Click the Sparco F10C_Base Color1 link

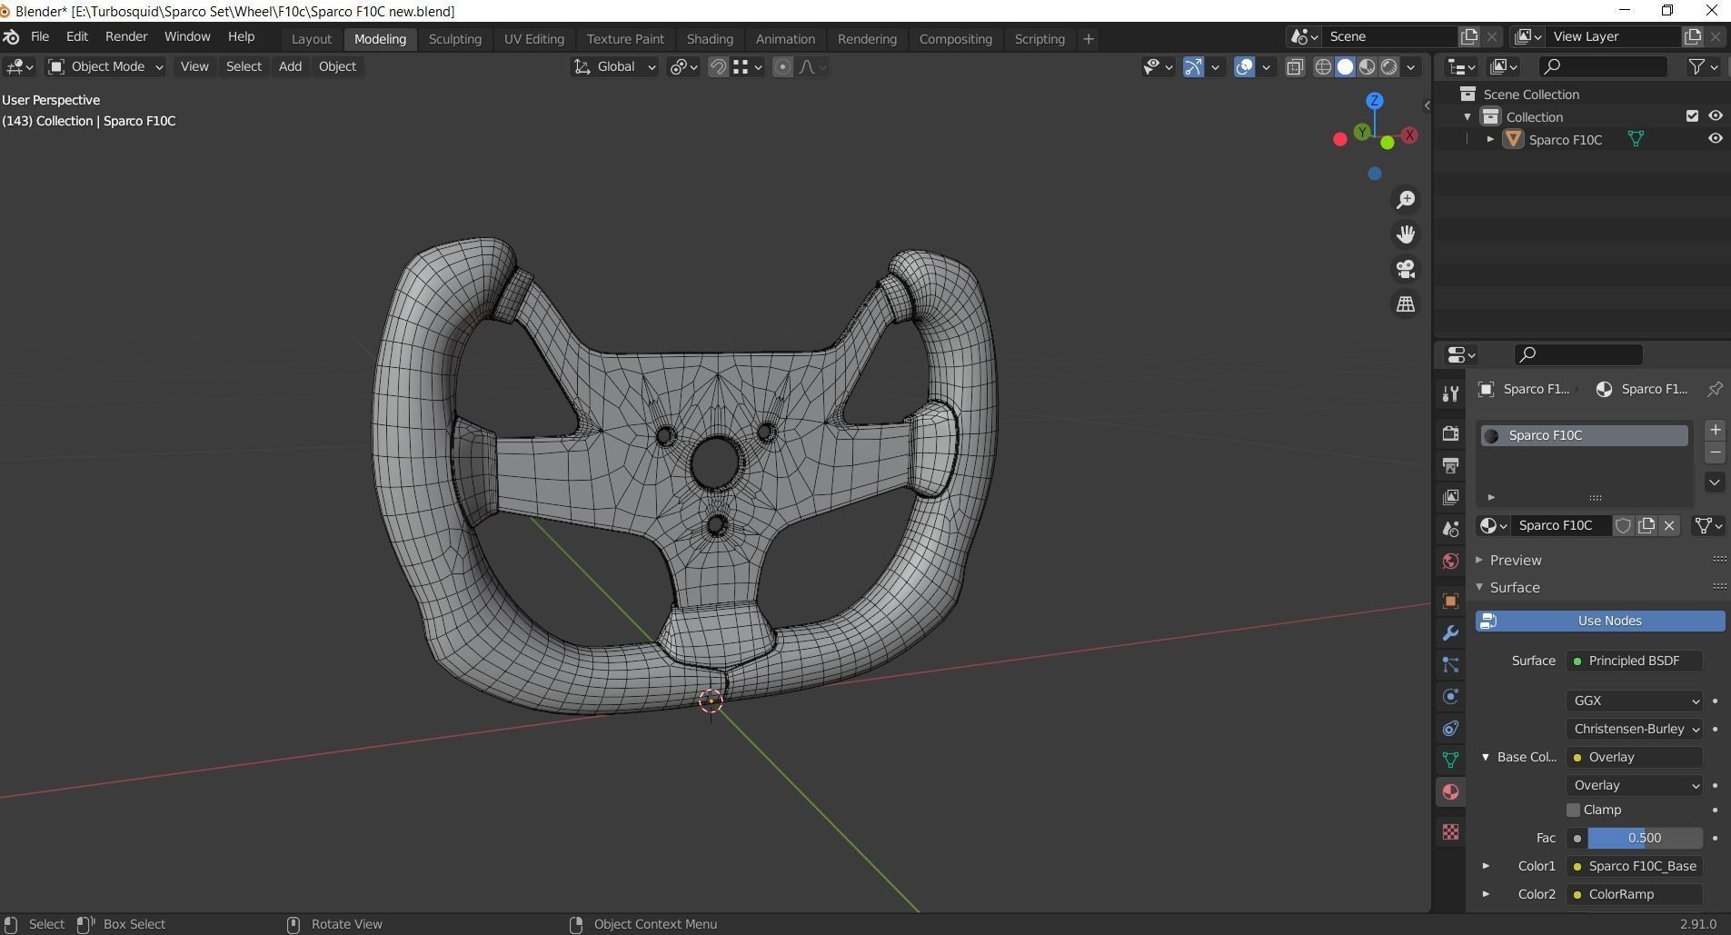coord(1634,866)
